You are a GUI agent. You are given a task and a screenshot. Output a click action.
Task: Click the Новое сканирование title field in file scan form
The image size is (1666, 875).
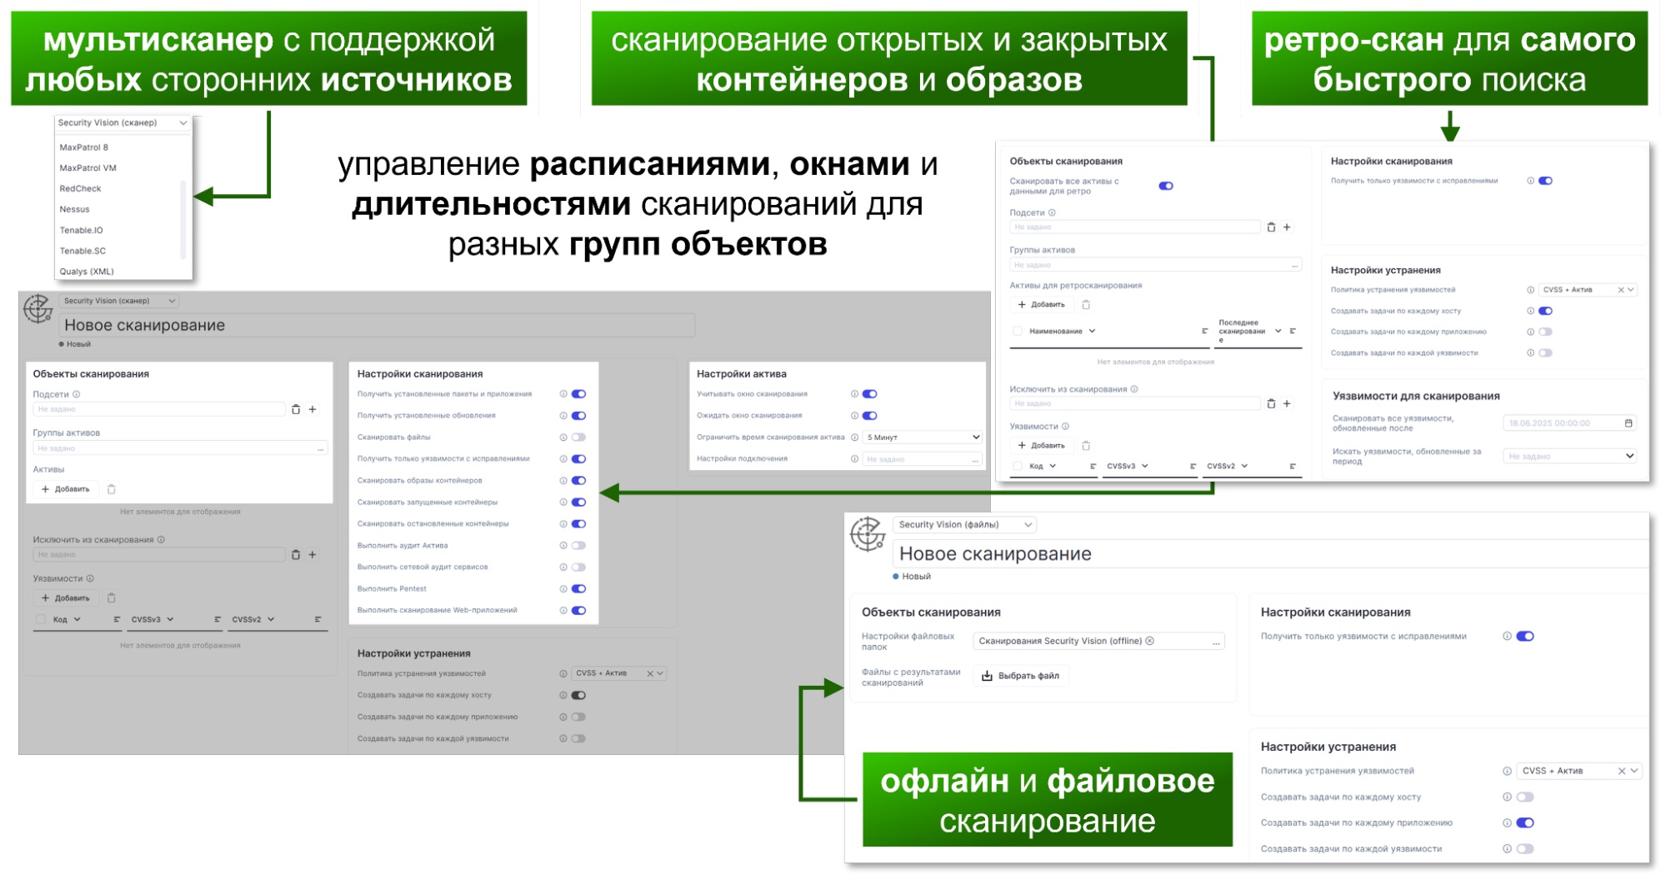[x=1270, y=554]
